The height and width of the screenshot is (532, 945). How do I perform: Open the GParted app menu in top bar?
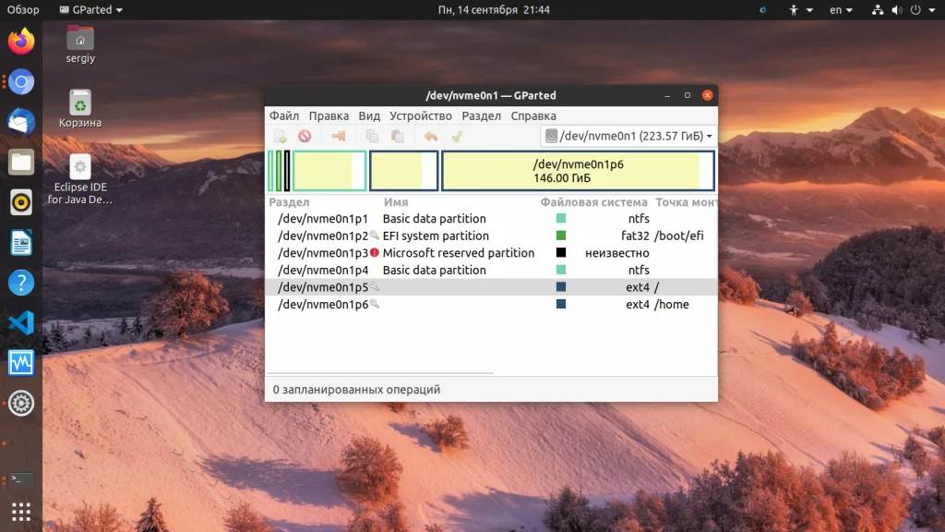pos(91,9)
